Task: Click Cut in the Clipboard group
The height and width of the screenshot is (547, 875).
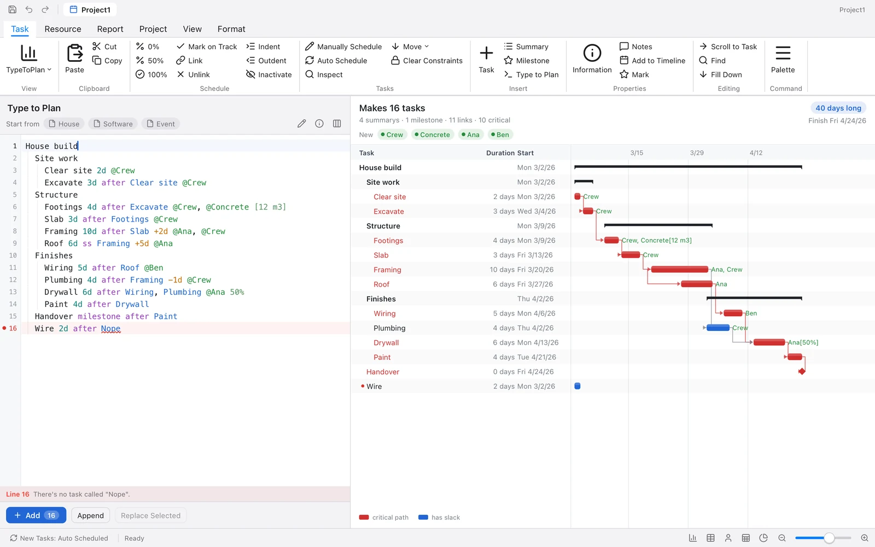Action: [104, 46]
